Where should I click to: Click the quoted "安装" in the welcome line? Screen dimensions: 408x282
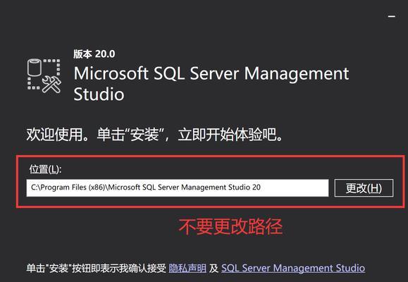point(144,135)
